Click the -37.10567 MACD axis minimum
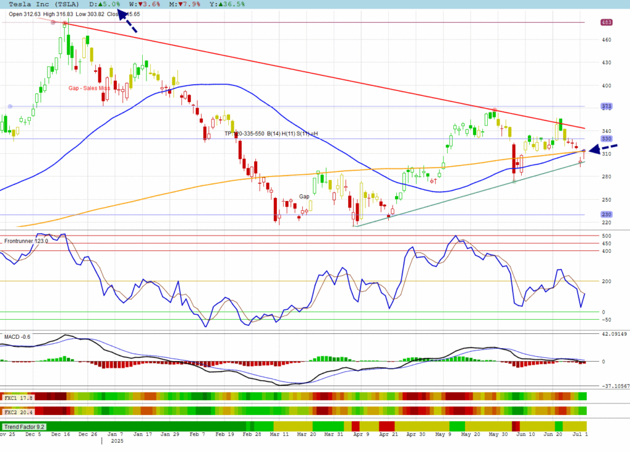 [x=615, y=386]
